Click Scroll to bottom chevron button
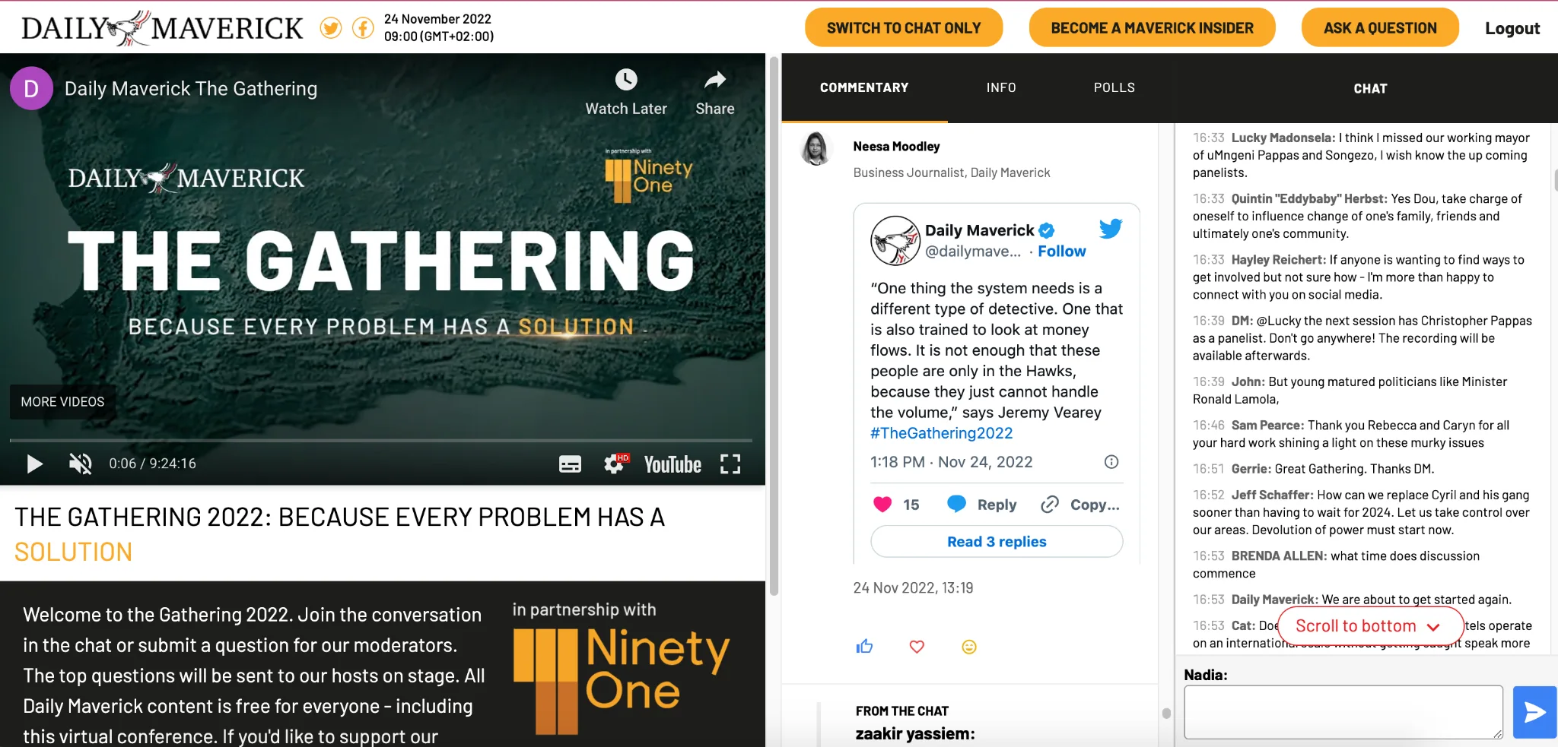The image size is (1558, 747). 1370,626
